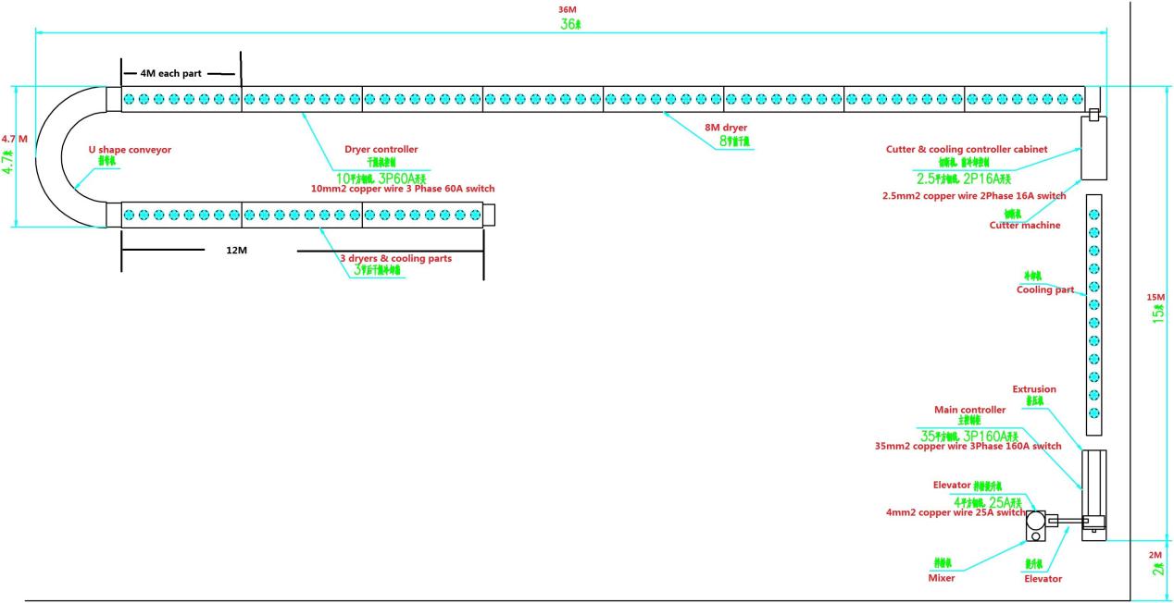Select the red 2M dimension label
Viewport: 1174px width, 603px height.
(1155, 555)
